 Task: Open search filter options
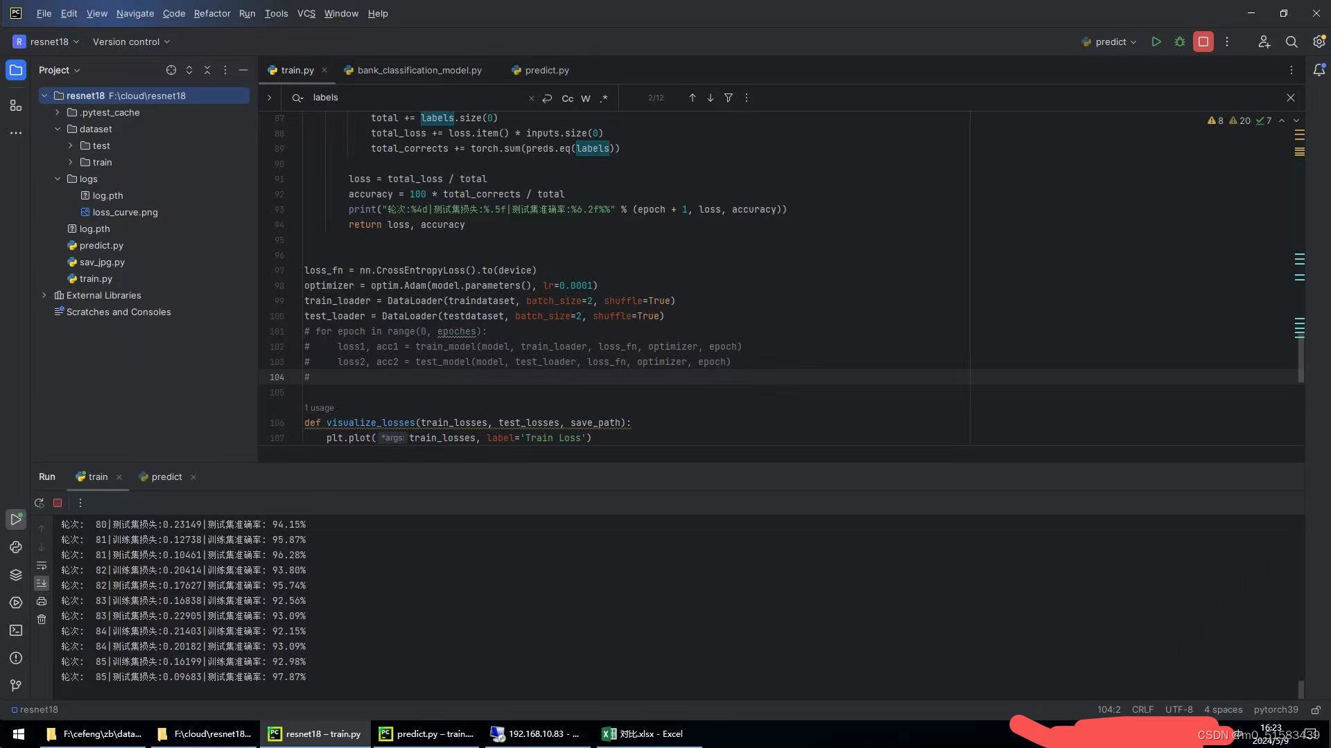[x=729, y=98]
